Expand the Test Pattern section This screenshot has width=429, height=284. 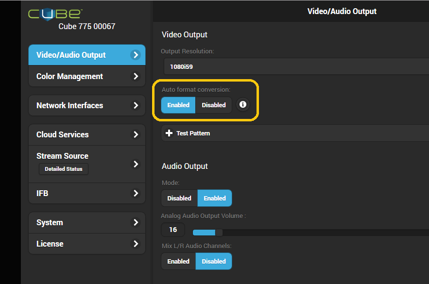(193, 133)
